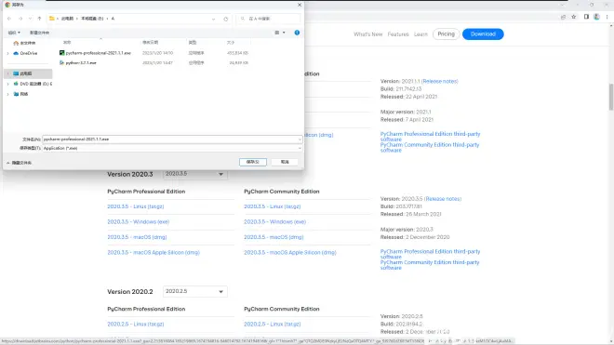
Task: Click the Pricing button
Action: (x=446, y=34)
